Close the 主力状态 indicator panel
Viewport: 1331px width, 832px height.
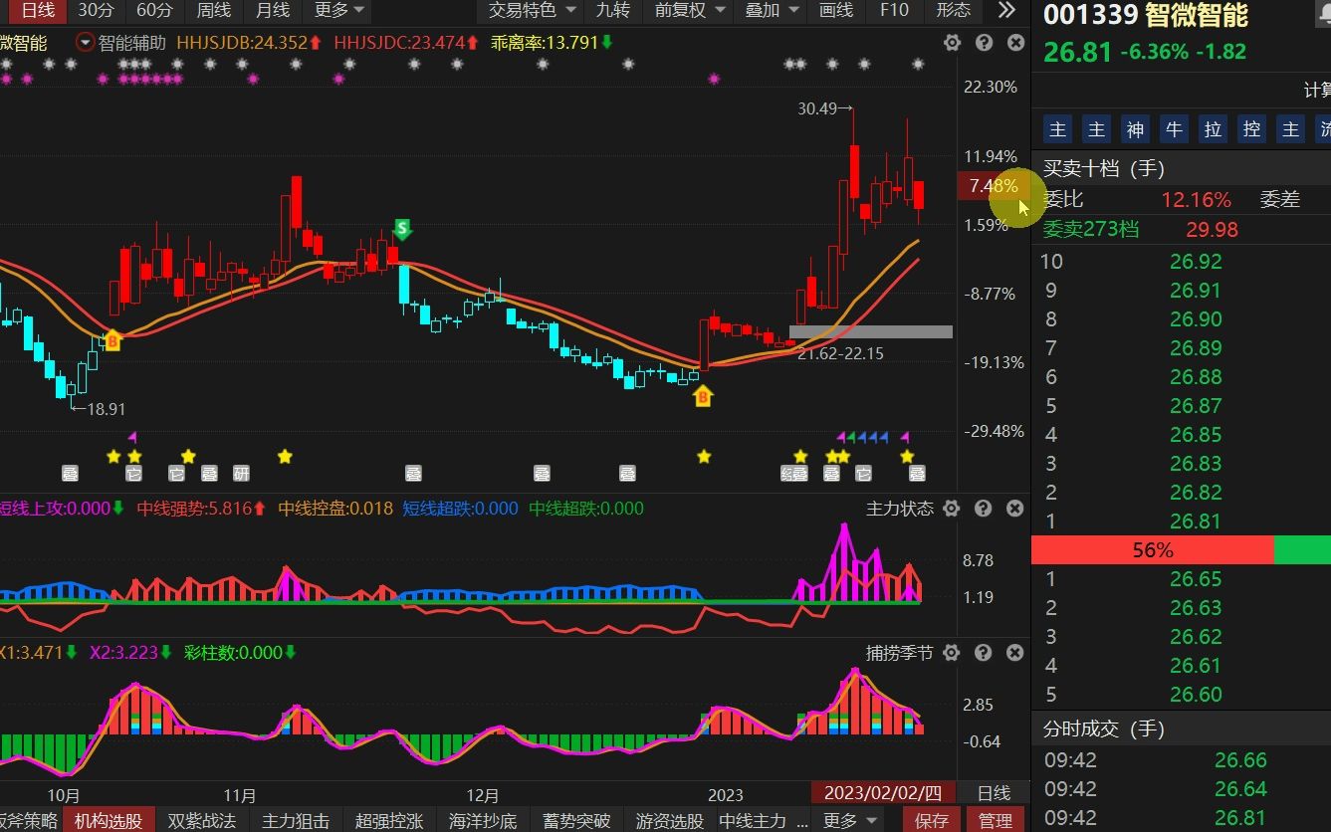(x=1014, y=509)
